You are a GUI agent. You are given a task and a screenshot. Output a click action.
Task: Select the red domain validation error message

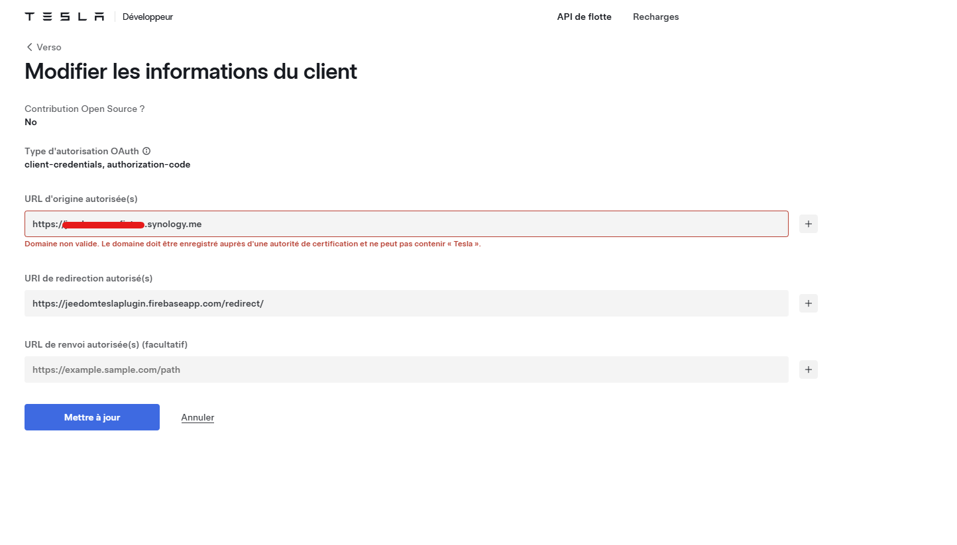(x=253, y=244)
